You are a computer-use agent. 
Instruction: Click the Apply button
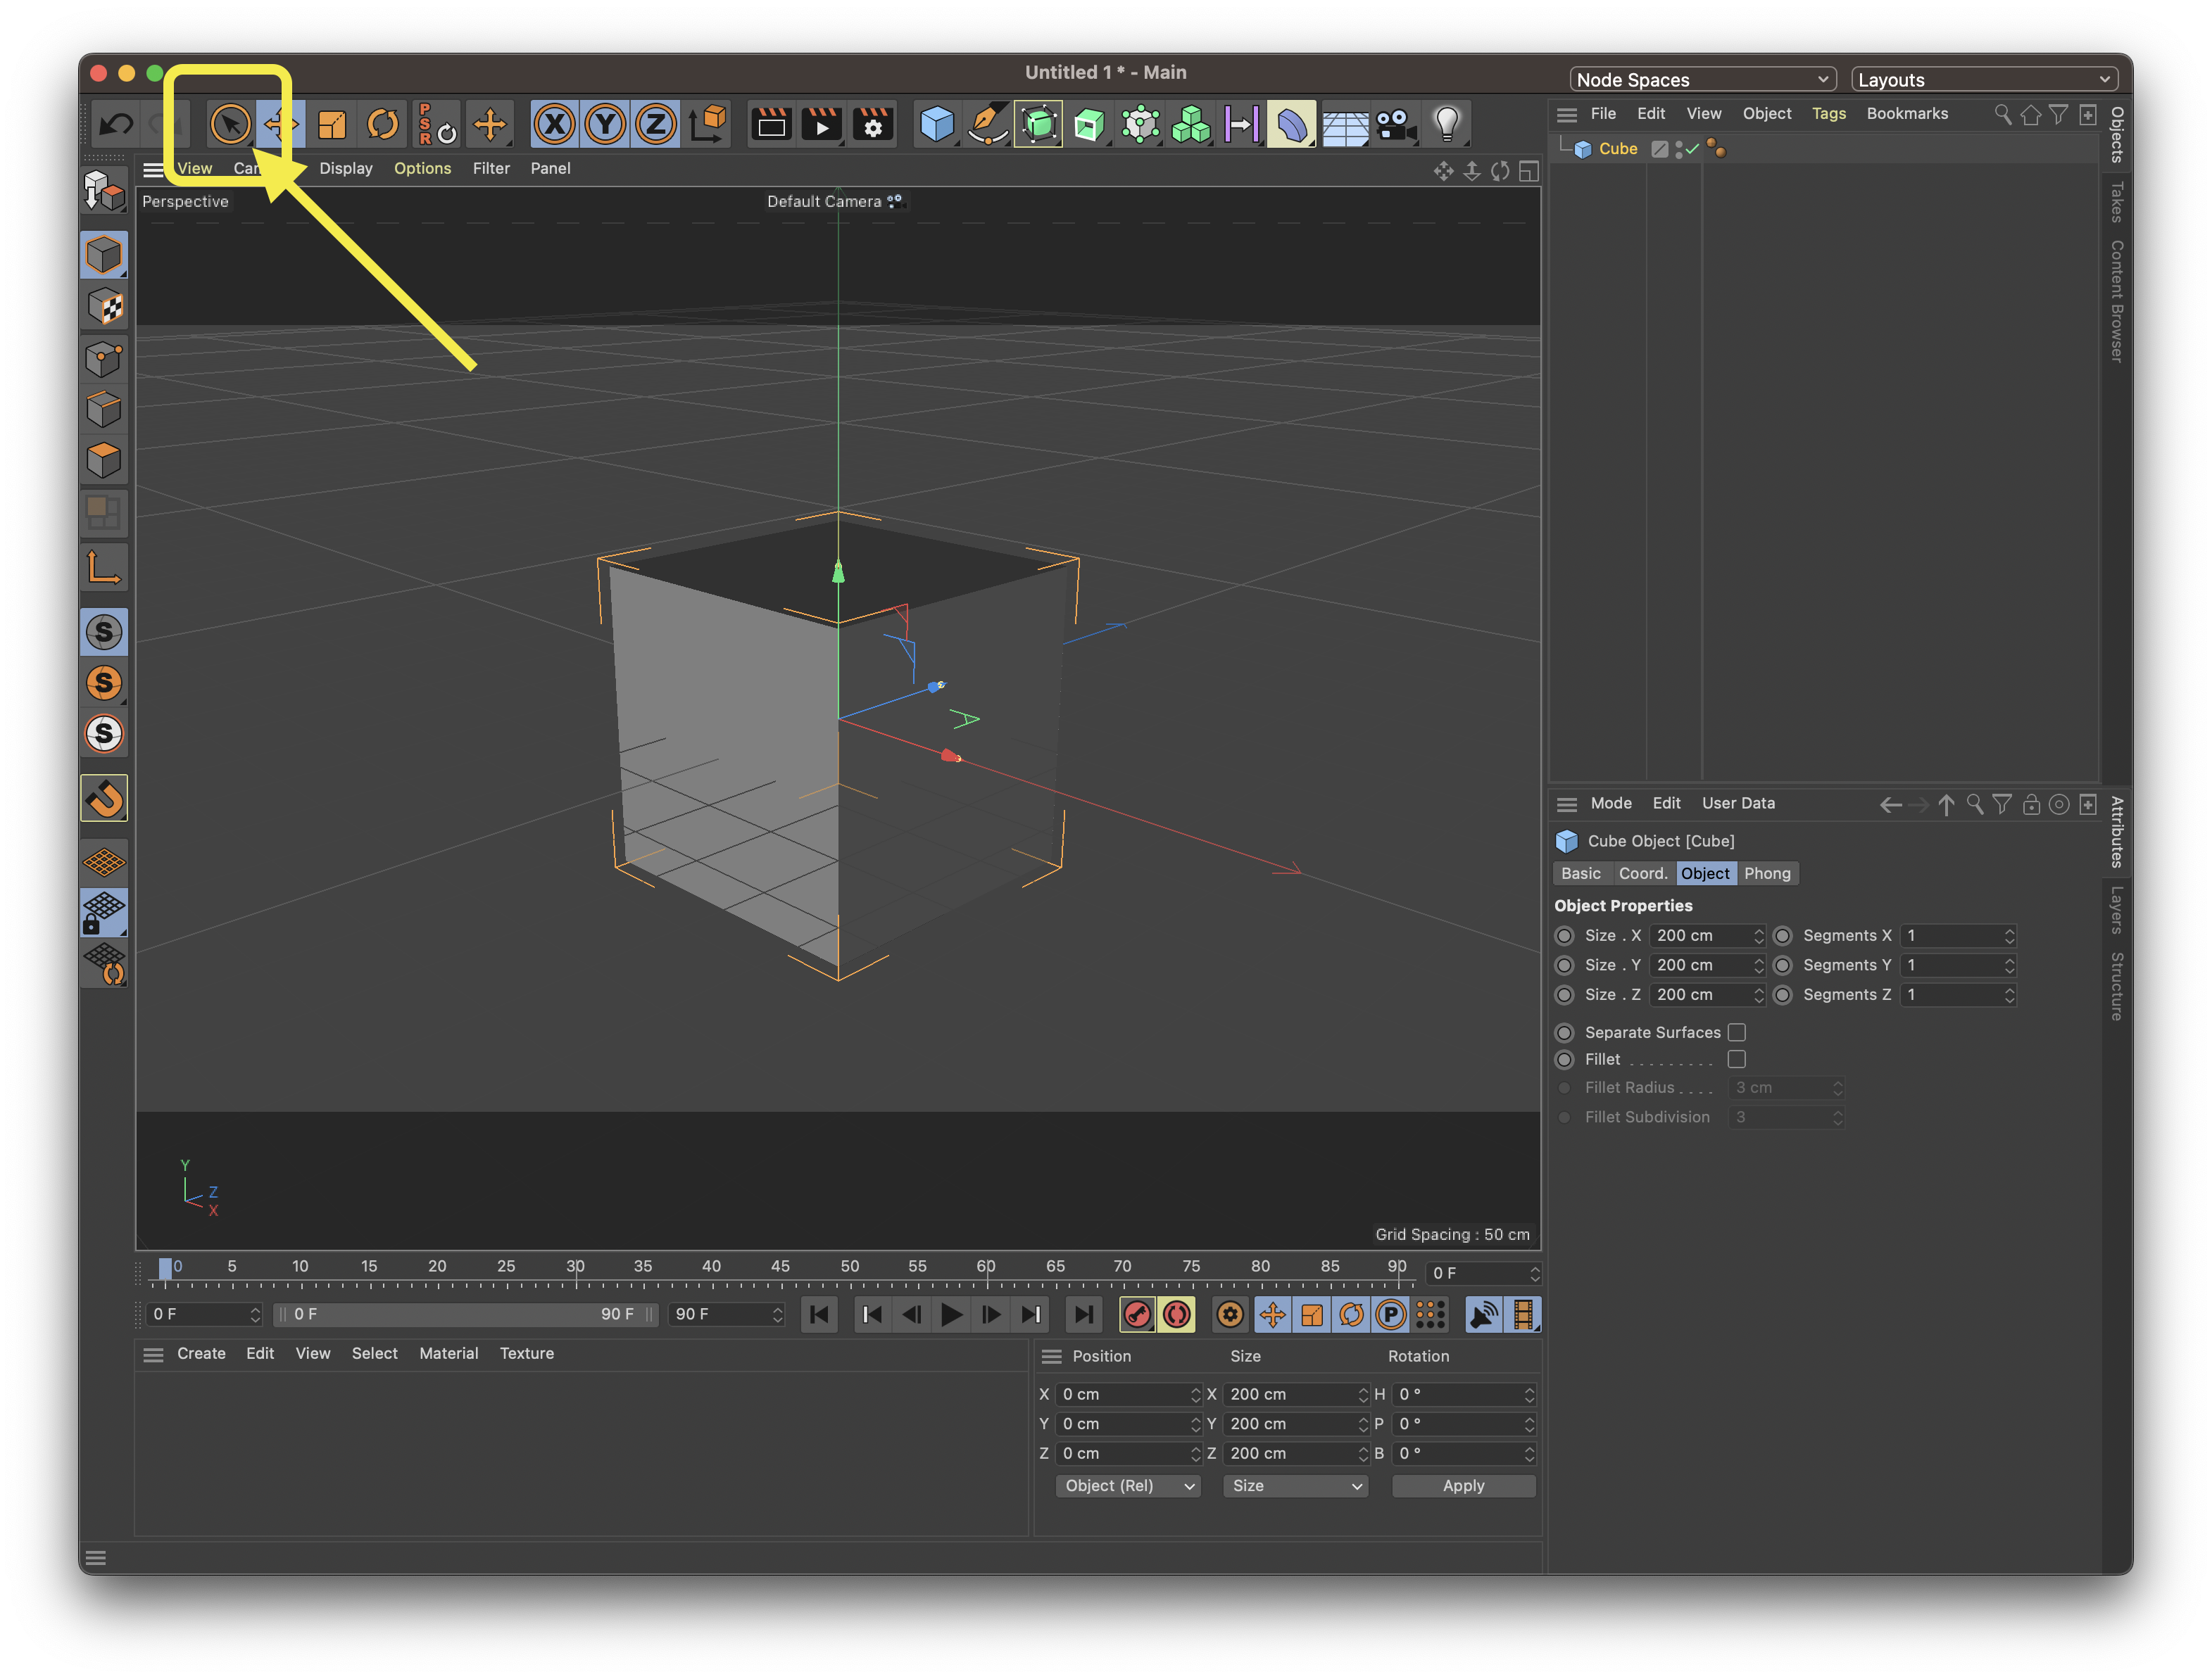pos(1463,1486)
